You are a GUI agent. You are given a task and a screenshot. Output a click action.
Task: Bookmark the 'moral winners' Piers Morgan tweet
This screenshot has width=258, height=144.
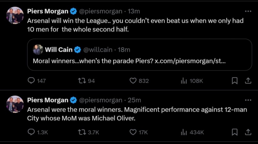pyautogui.click(x=234, y=132)
